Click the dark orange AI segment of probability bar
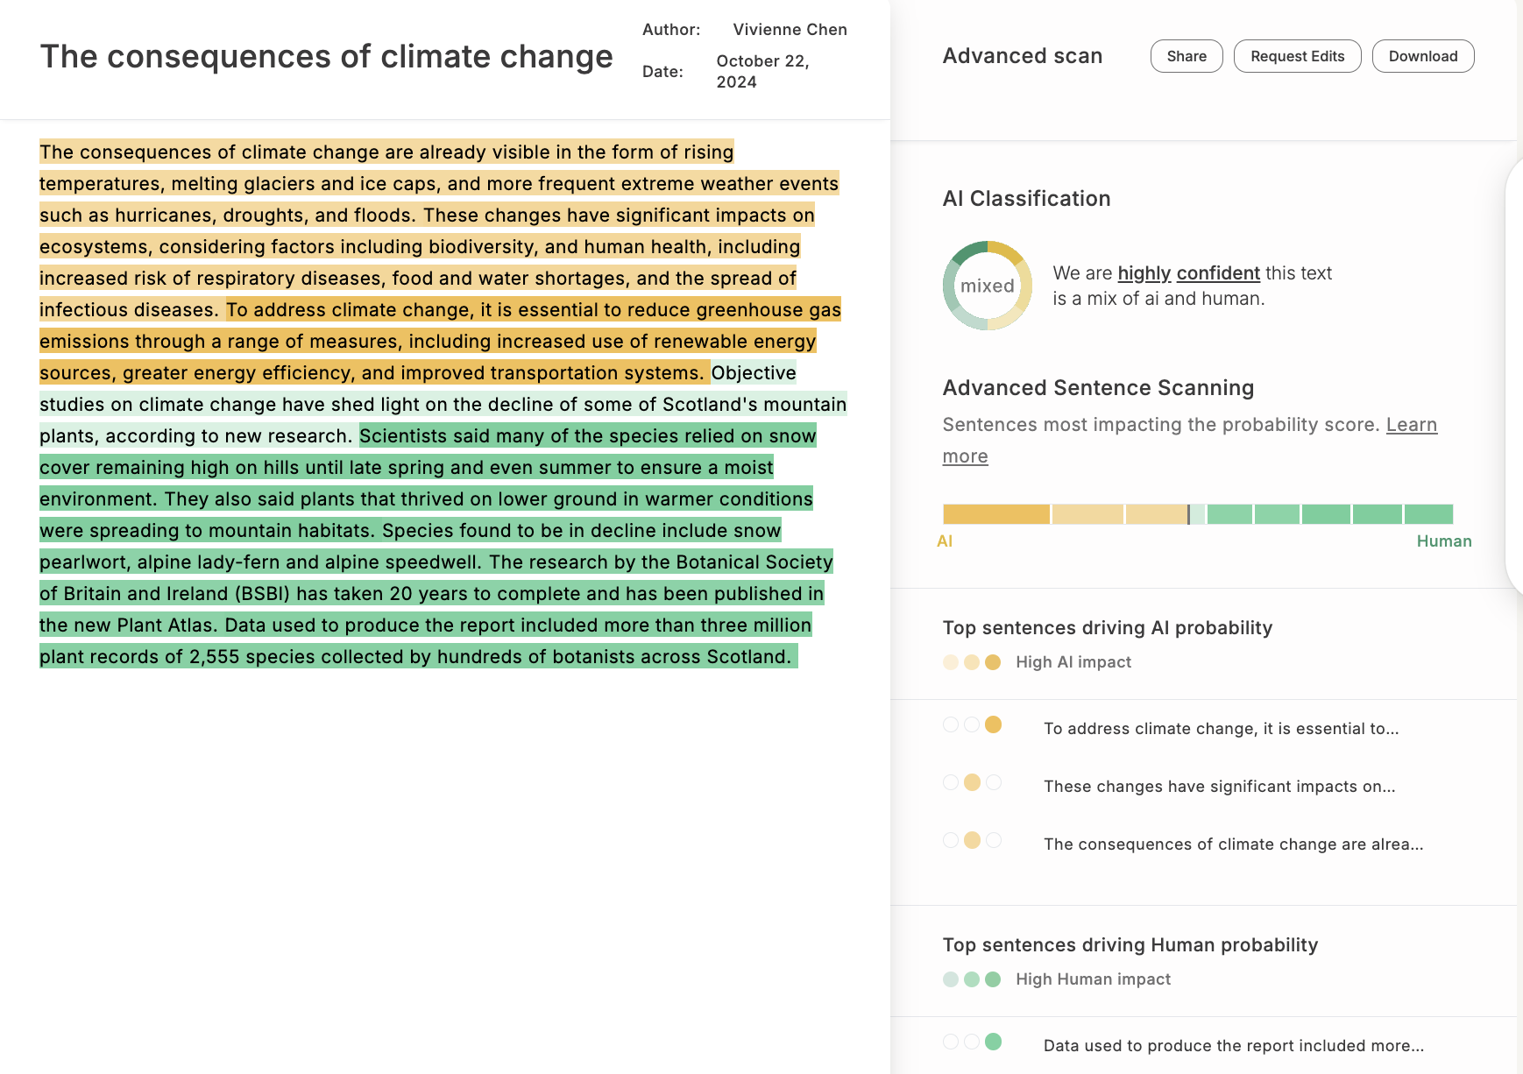Viewport: 1523px width, 1074px height. [995, 514]
